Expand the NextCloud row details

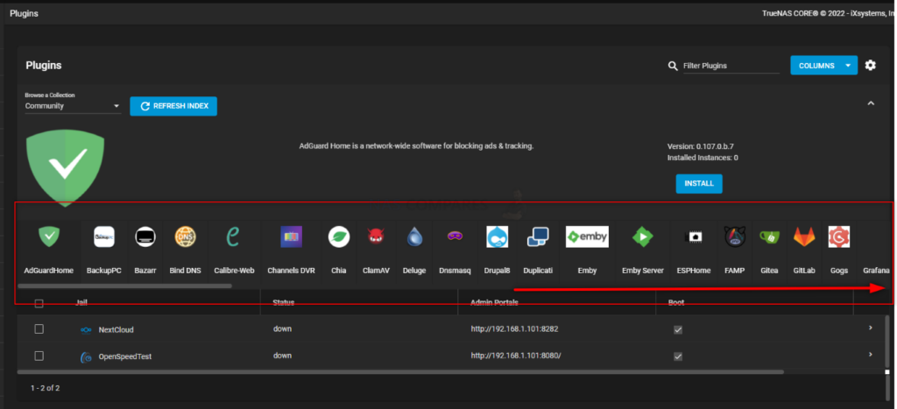(870, 328)
